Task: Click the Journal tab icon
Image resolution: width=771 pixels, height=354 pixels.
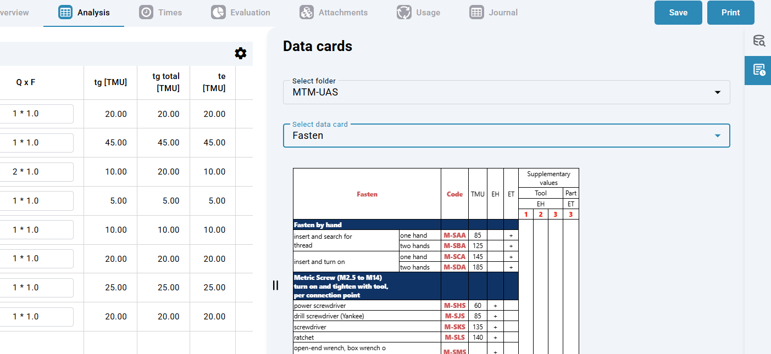Action: 476,12
